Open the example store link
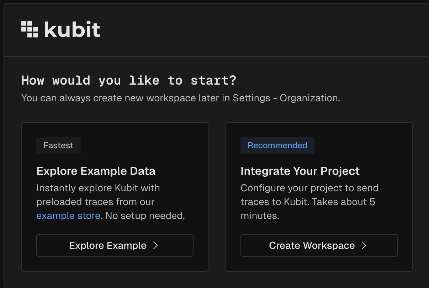429x288 pixels. click(x=68, y=215)
